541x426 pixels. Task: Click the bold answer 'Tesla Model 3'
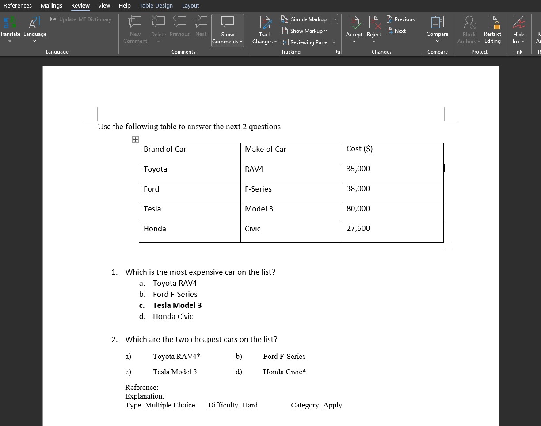177,305
